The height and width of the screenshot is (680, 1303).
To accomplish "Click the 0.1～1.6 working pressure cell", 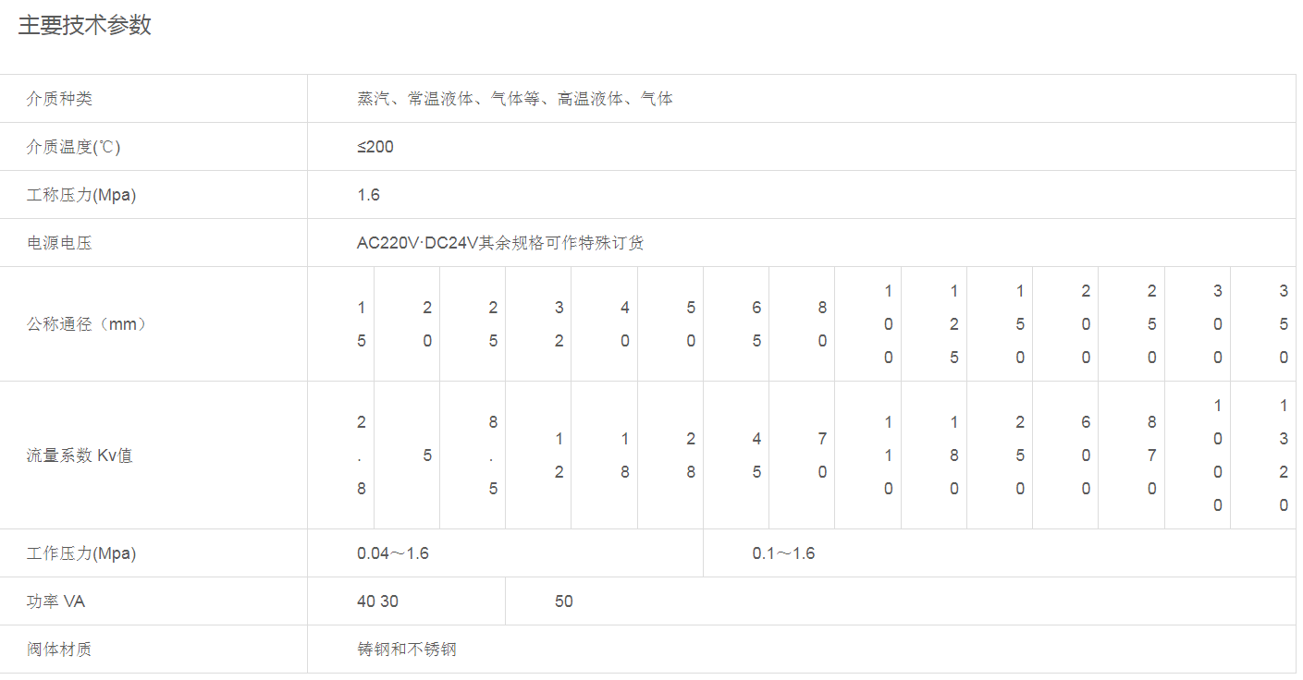I will 783,553.
